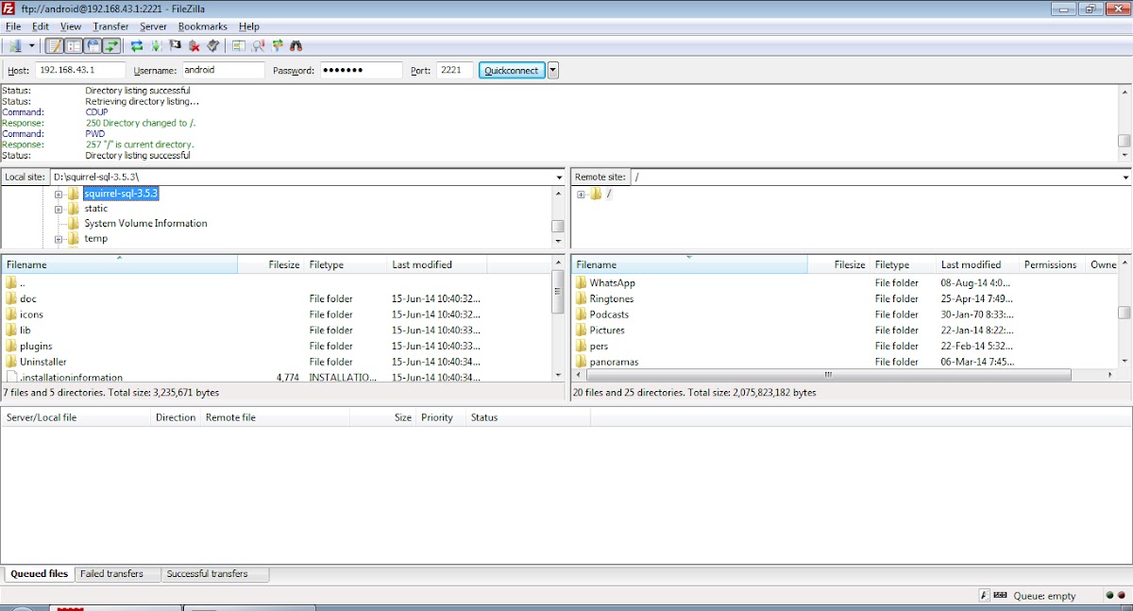This screenshot has height=611, width=1133.
Task: Open the Quickconnect history dropdown arrow
Action: click(x=553, y=70)
